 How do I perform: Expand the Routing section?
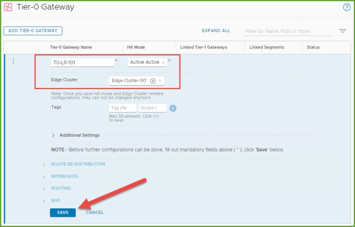click(61, 188)
